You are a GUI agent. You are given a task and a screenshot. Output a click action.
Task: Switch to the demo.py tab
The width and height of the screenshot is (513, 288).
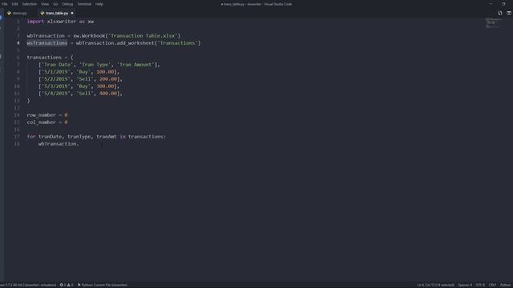point(19,13)
